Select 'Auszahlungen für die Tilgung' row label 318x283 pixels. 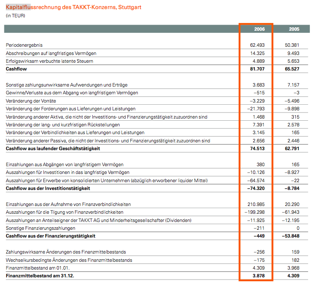(x=65, y=212)
